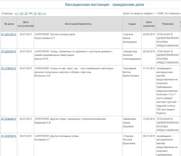
Task: Click decision date 26.08.2015
Action: pos(149,52)
